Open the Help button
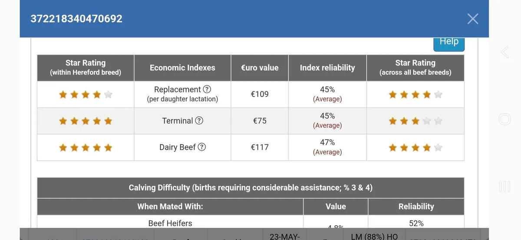 (449, 43)
